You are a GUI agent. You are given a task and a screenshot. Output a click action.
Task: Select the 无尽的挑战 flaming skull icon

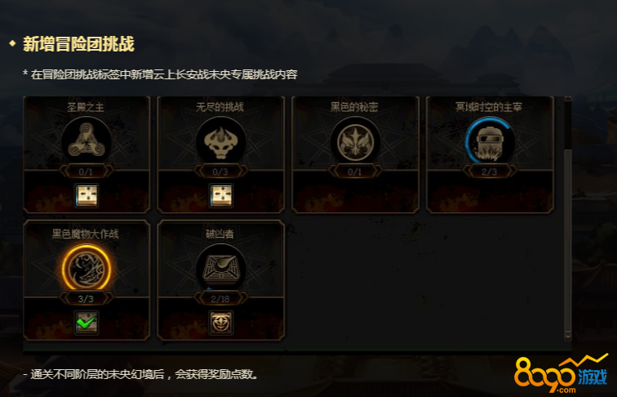(x=220, y=141)
